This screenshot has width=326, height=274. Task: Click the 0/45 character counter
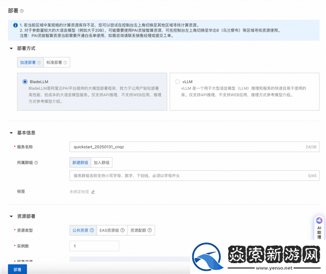click(x=312, y=176)
